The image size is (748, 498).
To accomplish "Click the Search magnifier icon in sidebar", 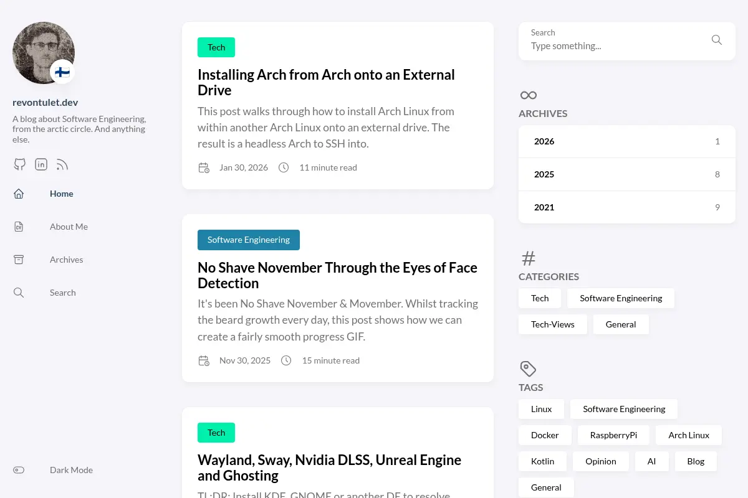I will (19, 293).
